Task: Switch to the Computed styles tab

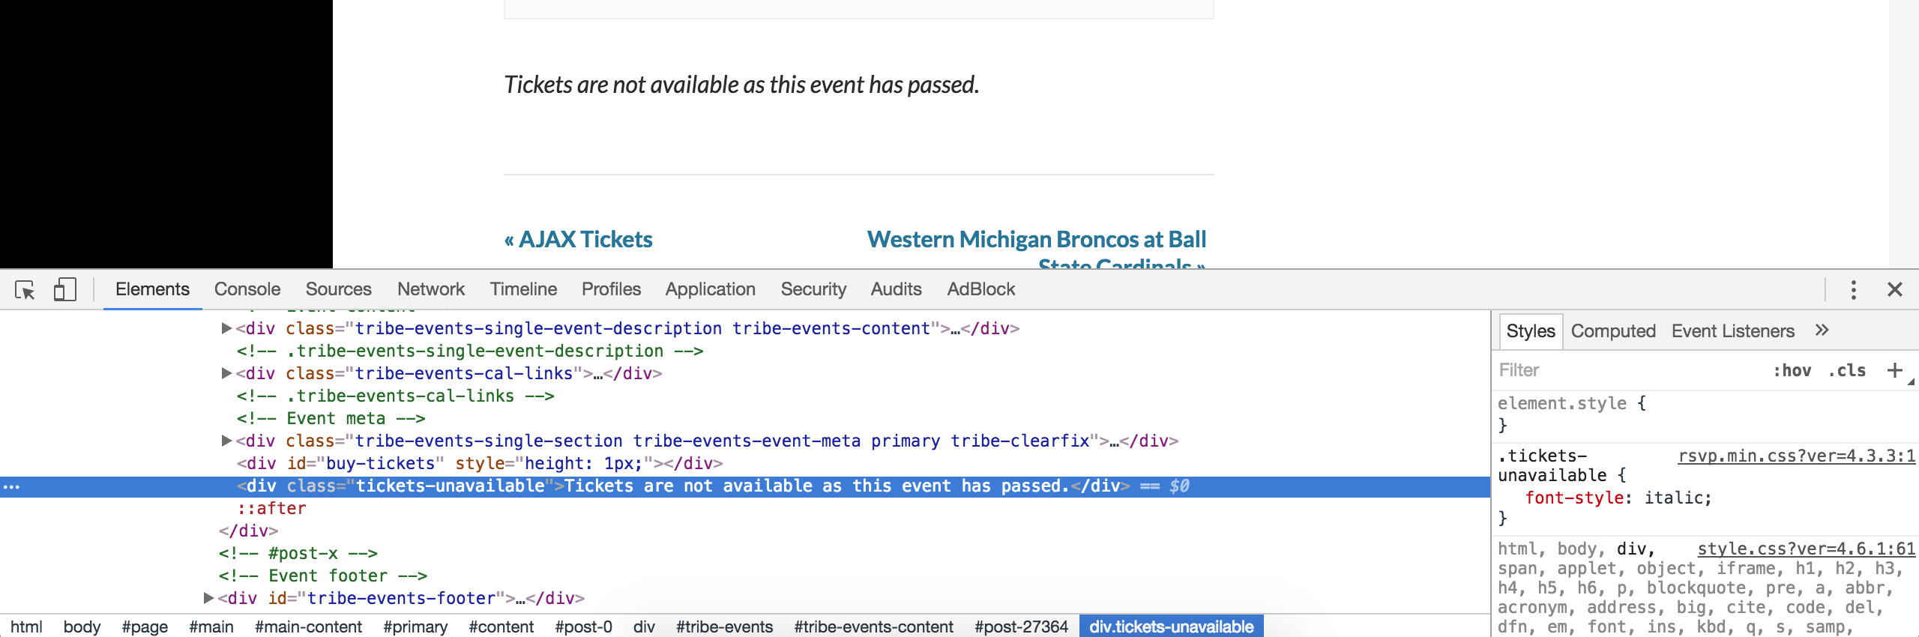Action: pyautogui.click(x=1612, y=331)
